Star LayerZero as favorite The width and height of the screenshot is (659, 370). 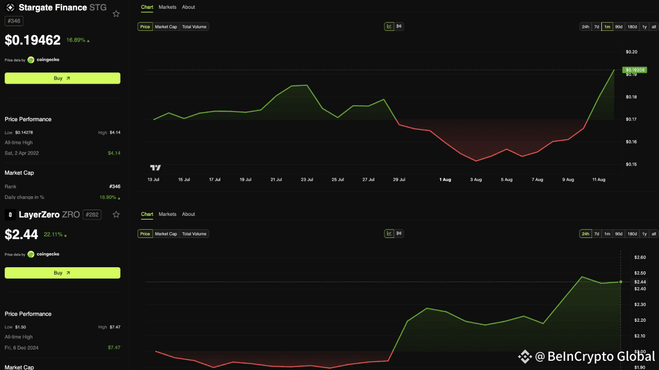click(116, 214)
